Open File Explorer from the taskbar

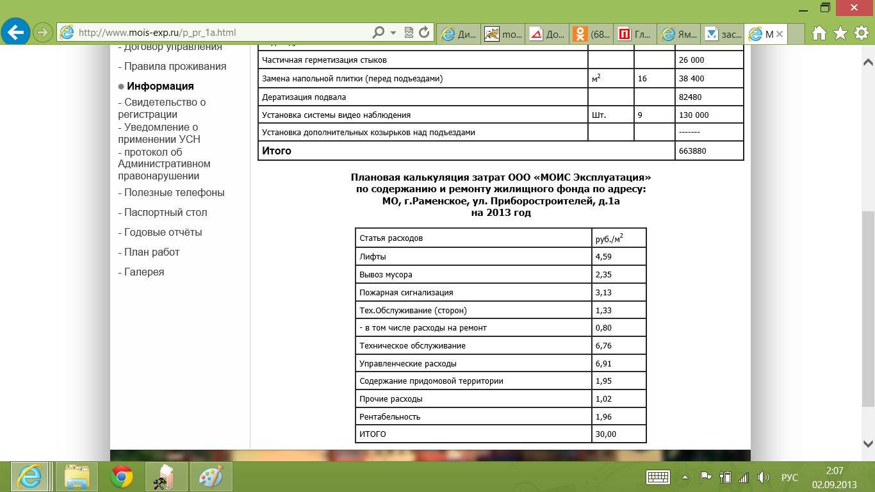tap(76, 476)
